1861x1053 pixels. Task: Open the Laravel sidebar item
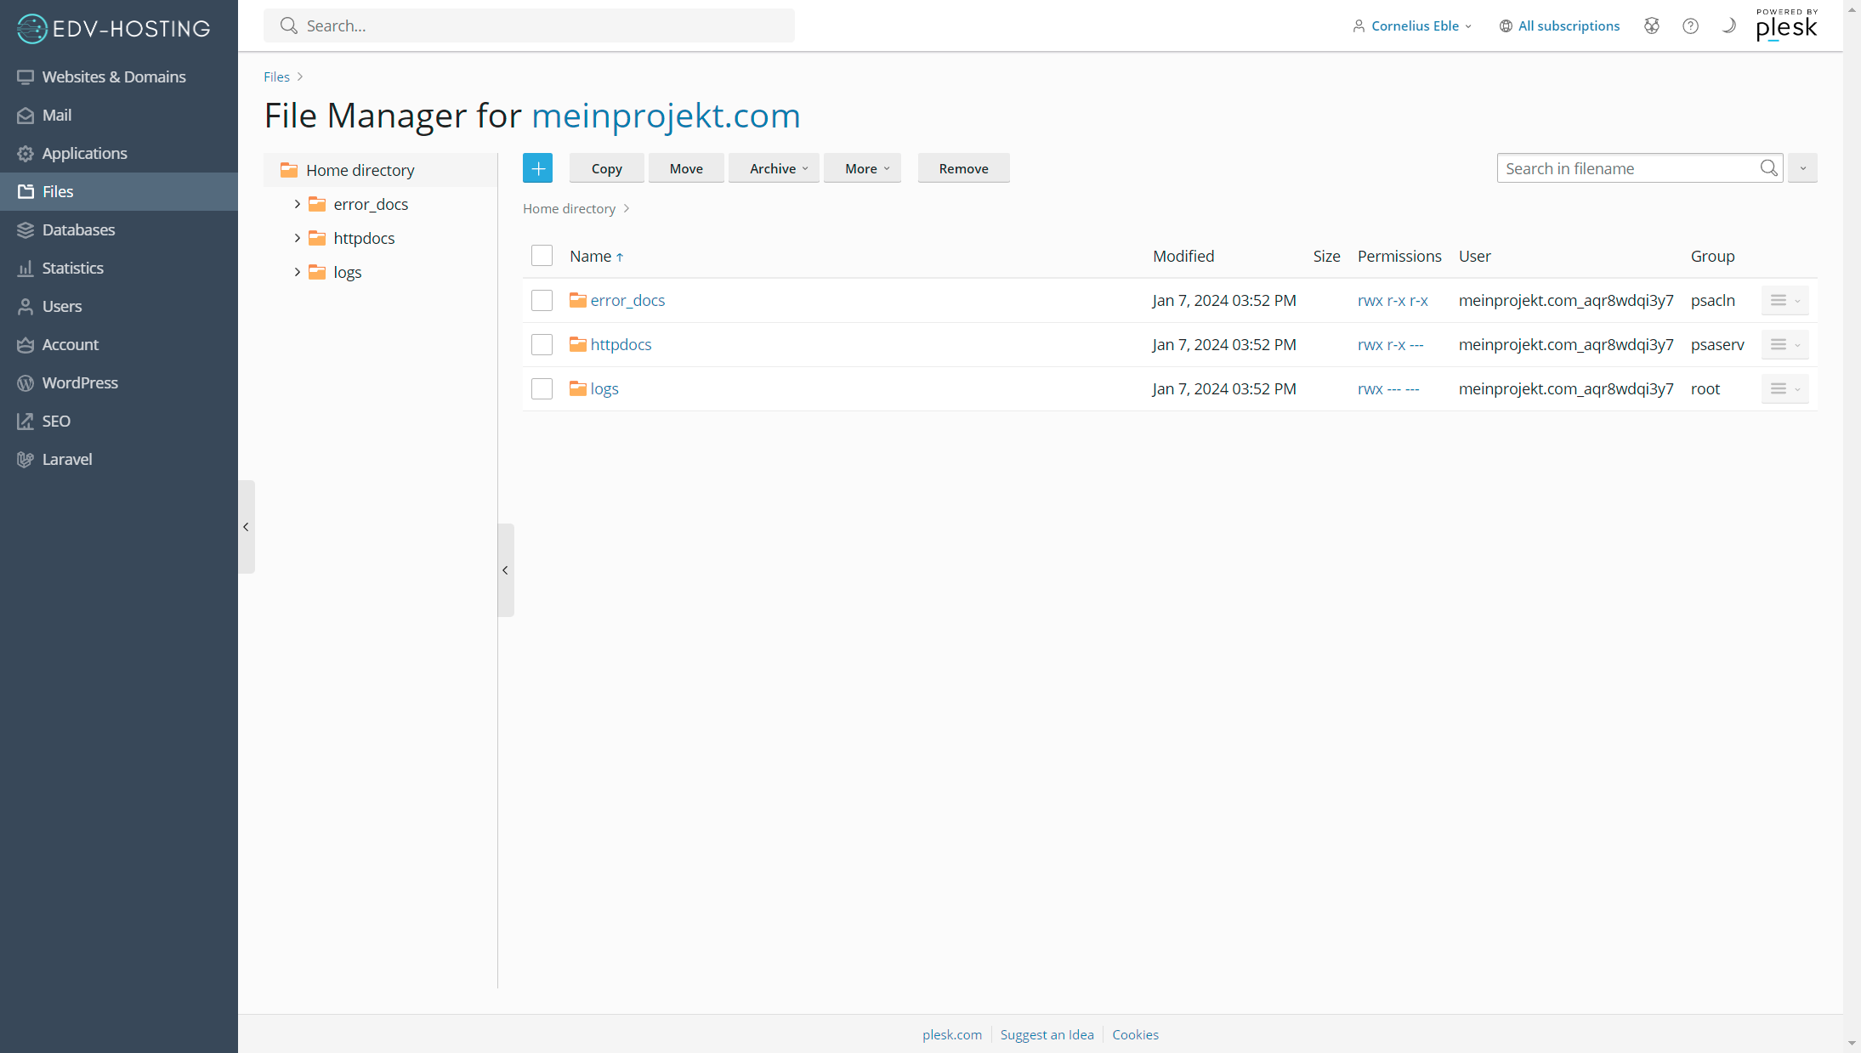point(67,459)
